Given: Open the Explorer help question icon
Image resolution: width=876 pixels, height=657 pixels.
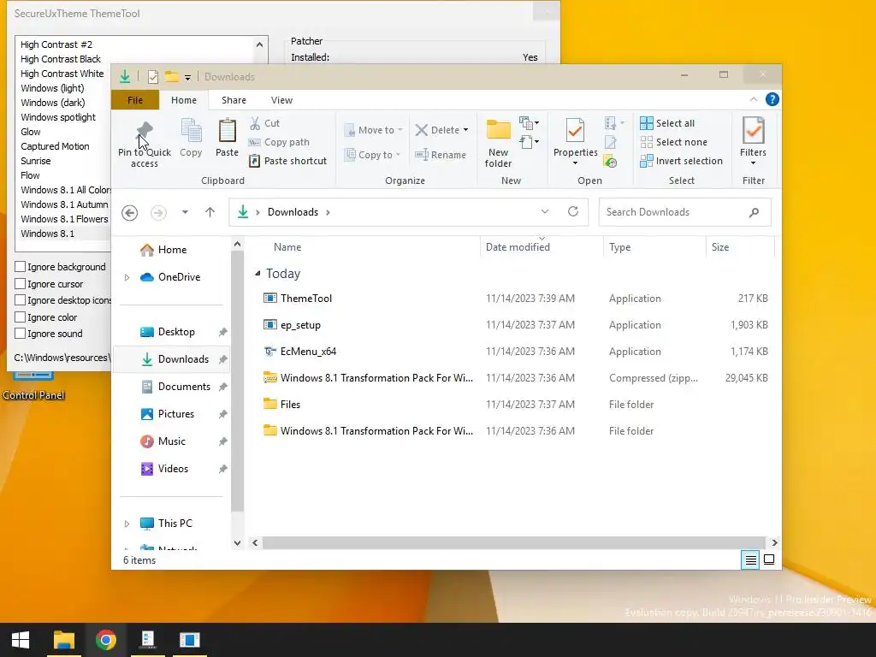Looking at the screenshot, I should click(772, 99).
